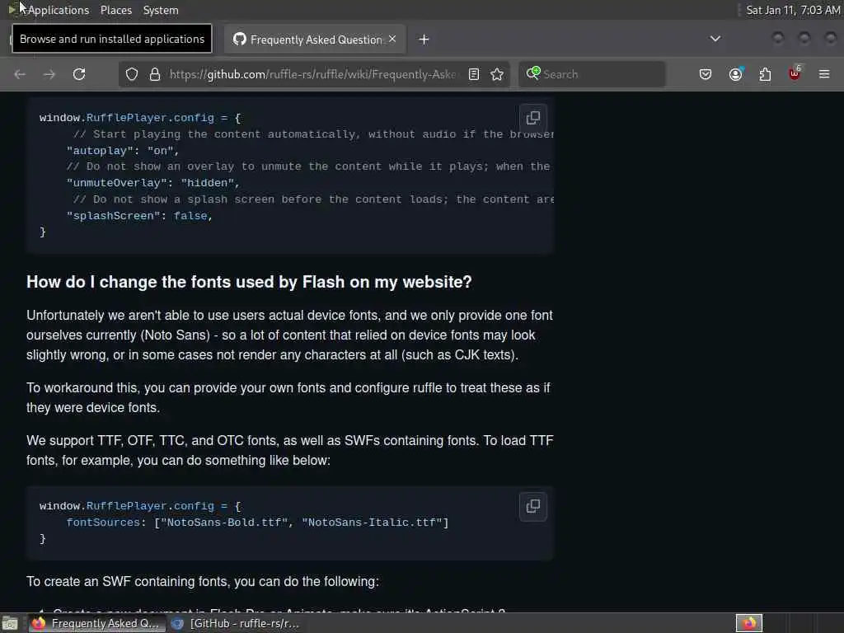Bookmark this page with the star icon
The width and height of the screenshot is (844, 633).
(497, 74)
